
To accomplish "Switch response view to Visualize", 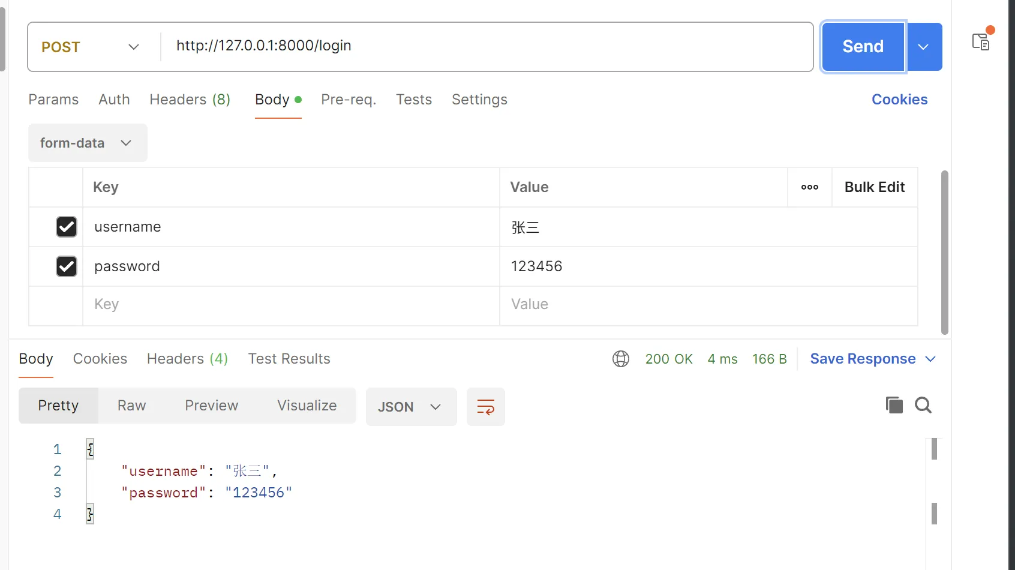I will point(307,406).
